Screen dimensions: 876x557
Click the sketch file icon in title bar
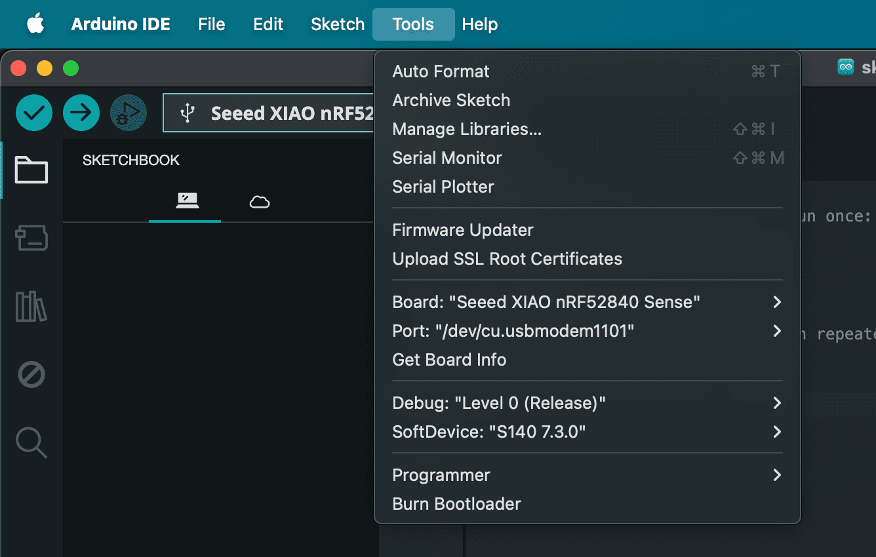(846, 67)
